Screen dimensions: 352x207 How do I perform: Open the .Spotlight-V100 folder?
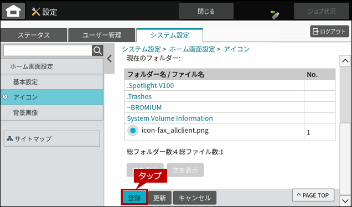click(x=151, y=86)
